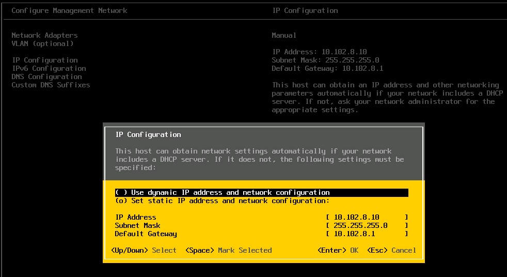This screenshot has height=277, width=507.
Task: Click the Subnet Mask field showing 255.255.255.0
Action: [x=367, y=226]
